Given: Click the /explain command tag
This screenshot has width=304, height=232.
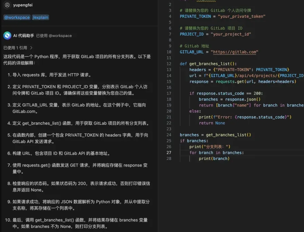Looking at the screenshot, I should pyautogui.click(x=40, y=18).
